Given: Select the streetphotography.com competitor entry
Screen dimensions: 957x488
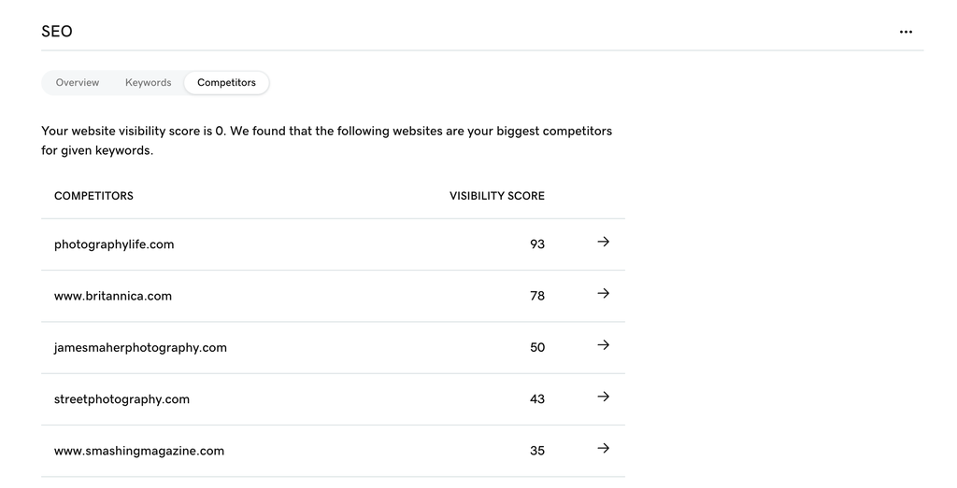Looking at the screenshot, I should (121, 399).
